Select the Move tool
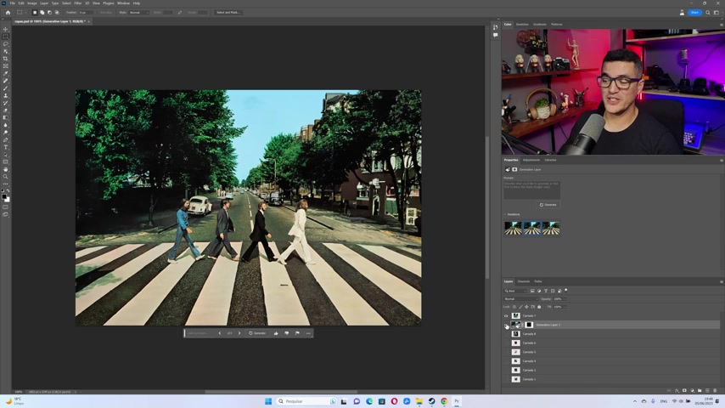The height and width of the screenshot is (408, 725). click(6, 29)
